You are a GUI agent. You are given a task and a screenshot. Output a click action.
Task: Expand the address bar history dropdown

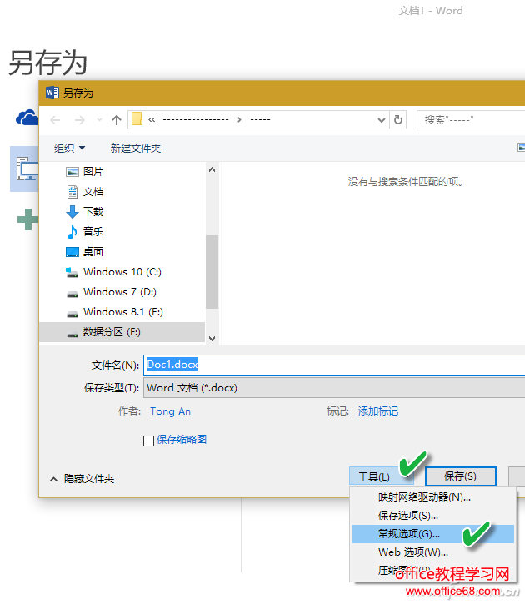[382, 120]
